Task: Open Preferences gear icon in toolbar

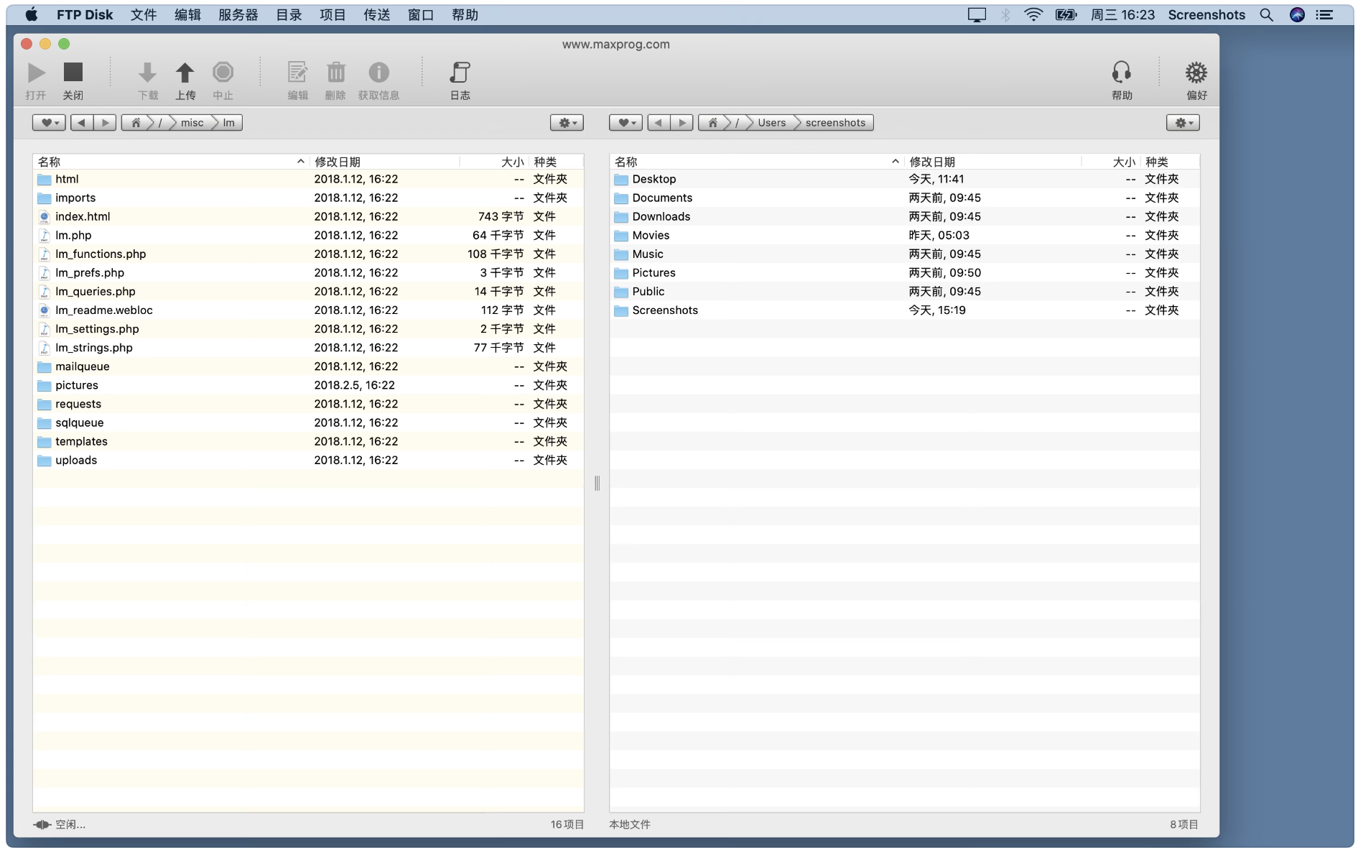Action: (x=1196, y=73)
